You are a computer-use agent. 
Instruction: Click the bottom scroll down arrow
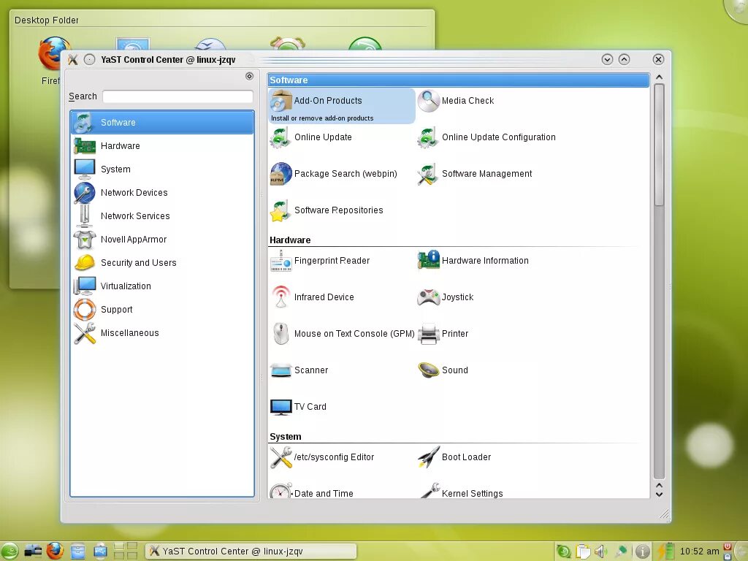click(659, 495)
